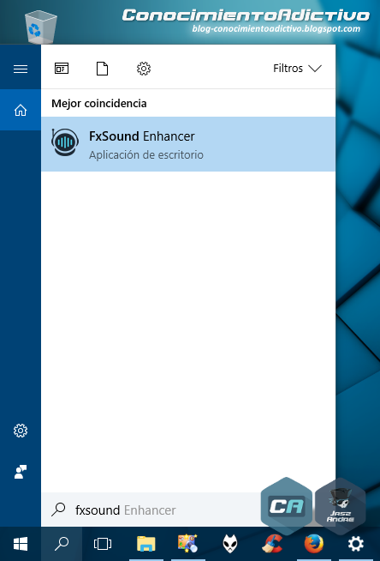Open FxSound Enhancer best match result
The width and height of the screenshot is (380, 561).
tap(188, 144)
